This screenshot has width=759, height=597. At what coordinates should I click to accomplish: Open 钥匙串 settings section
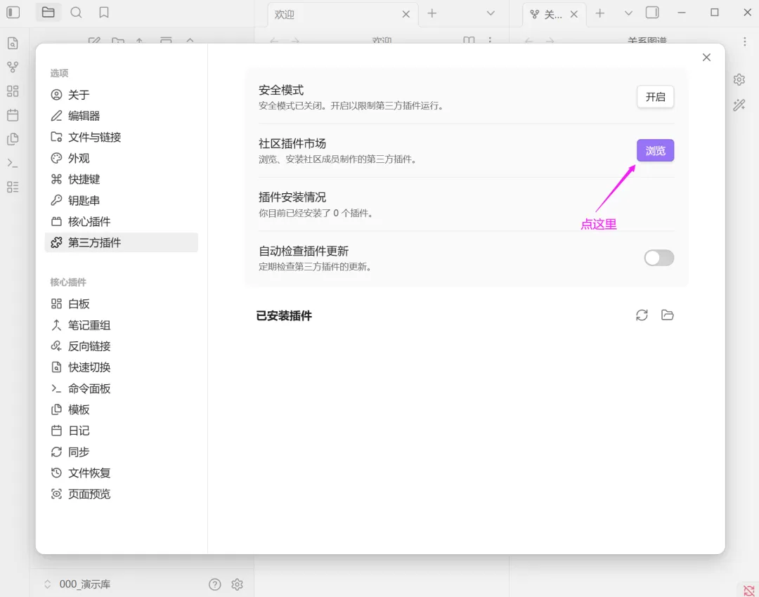pos(121,200)
